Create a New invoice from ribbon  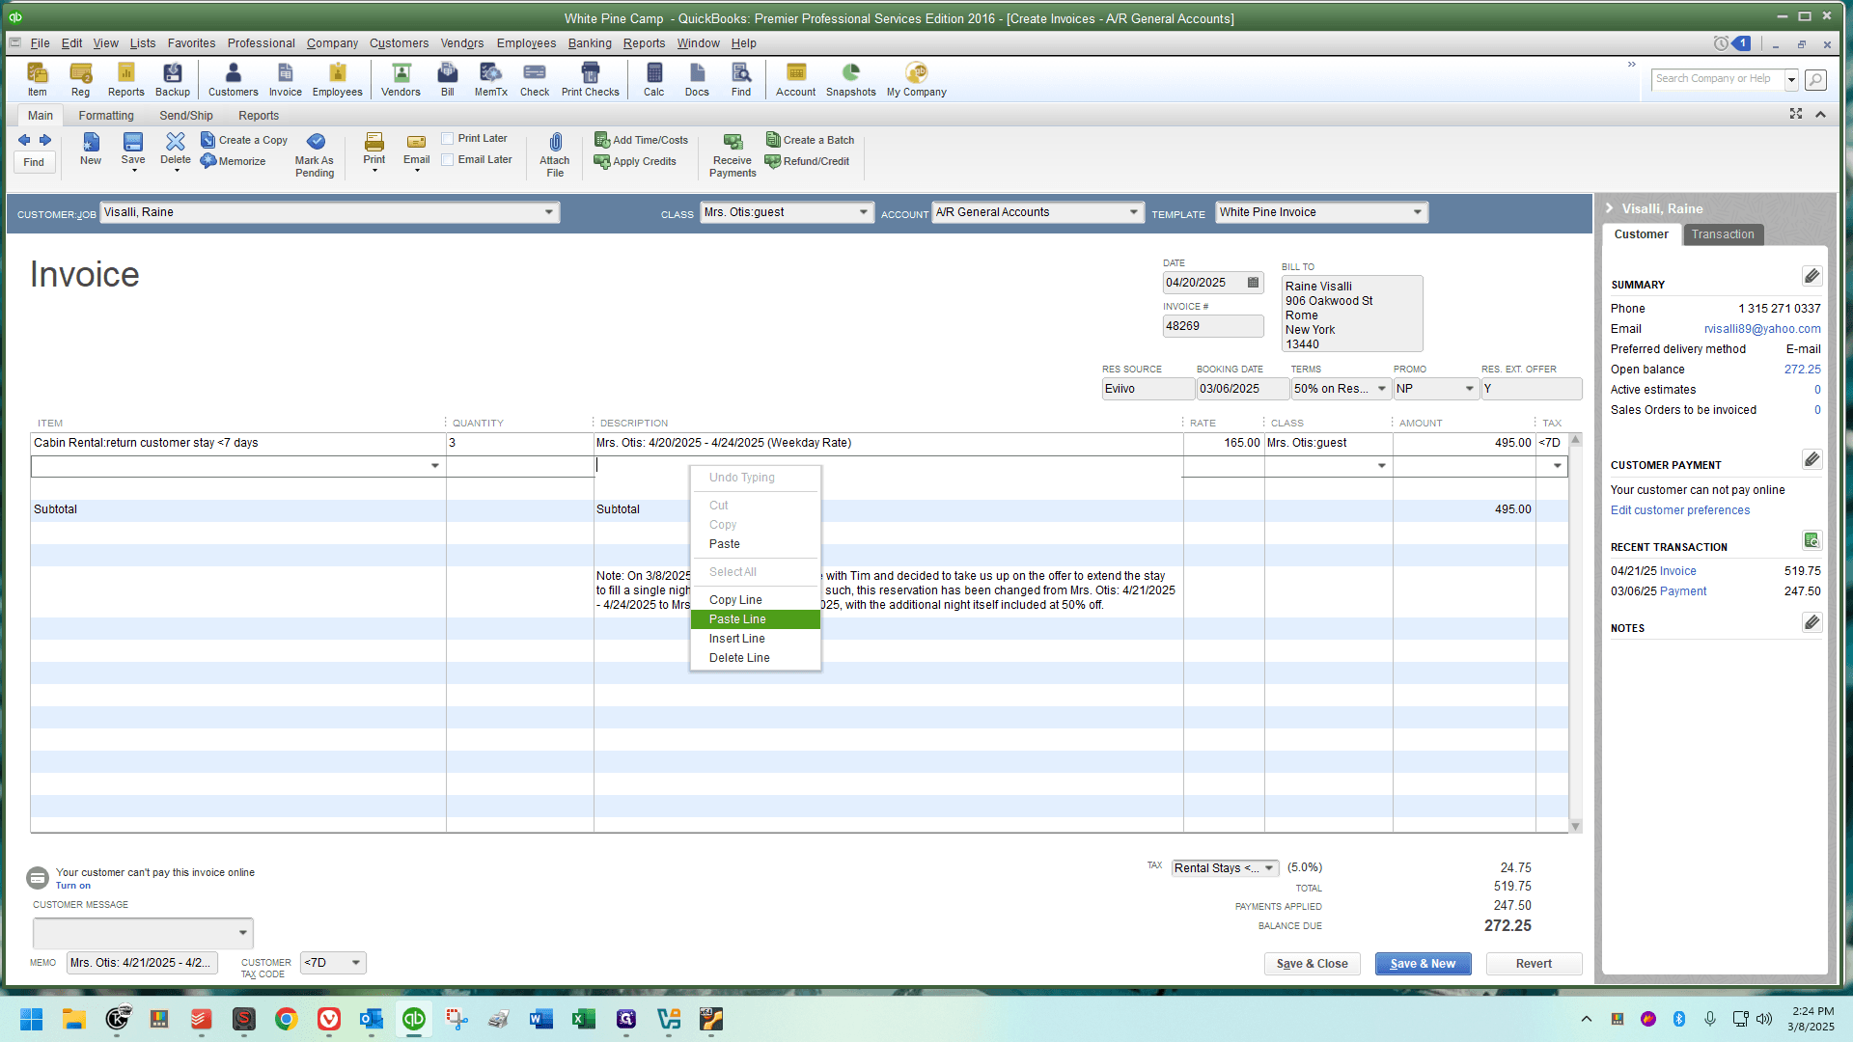click(x=91, y=150)
